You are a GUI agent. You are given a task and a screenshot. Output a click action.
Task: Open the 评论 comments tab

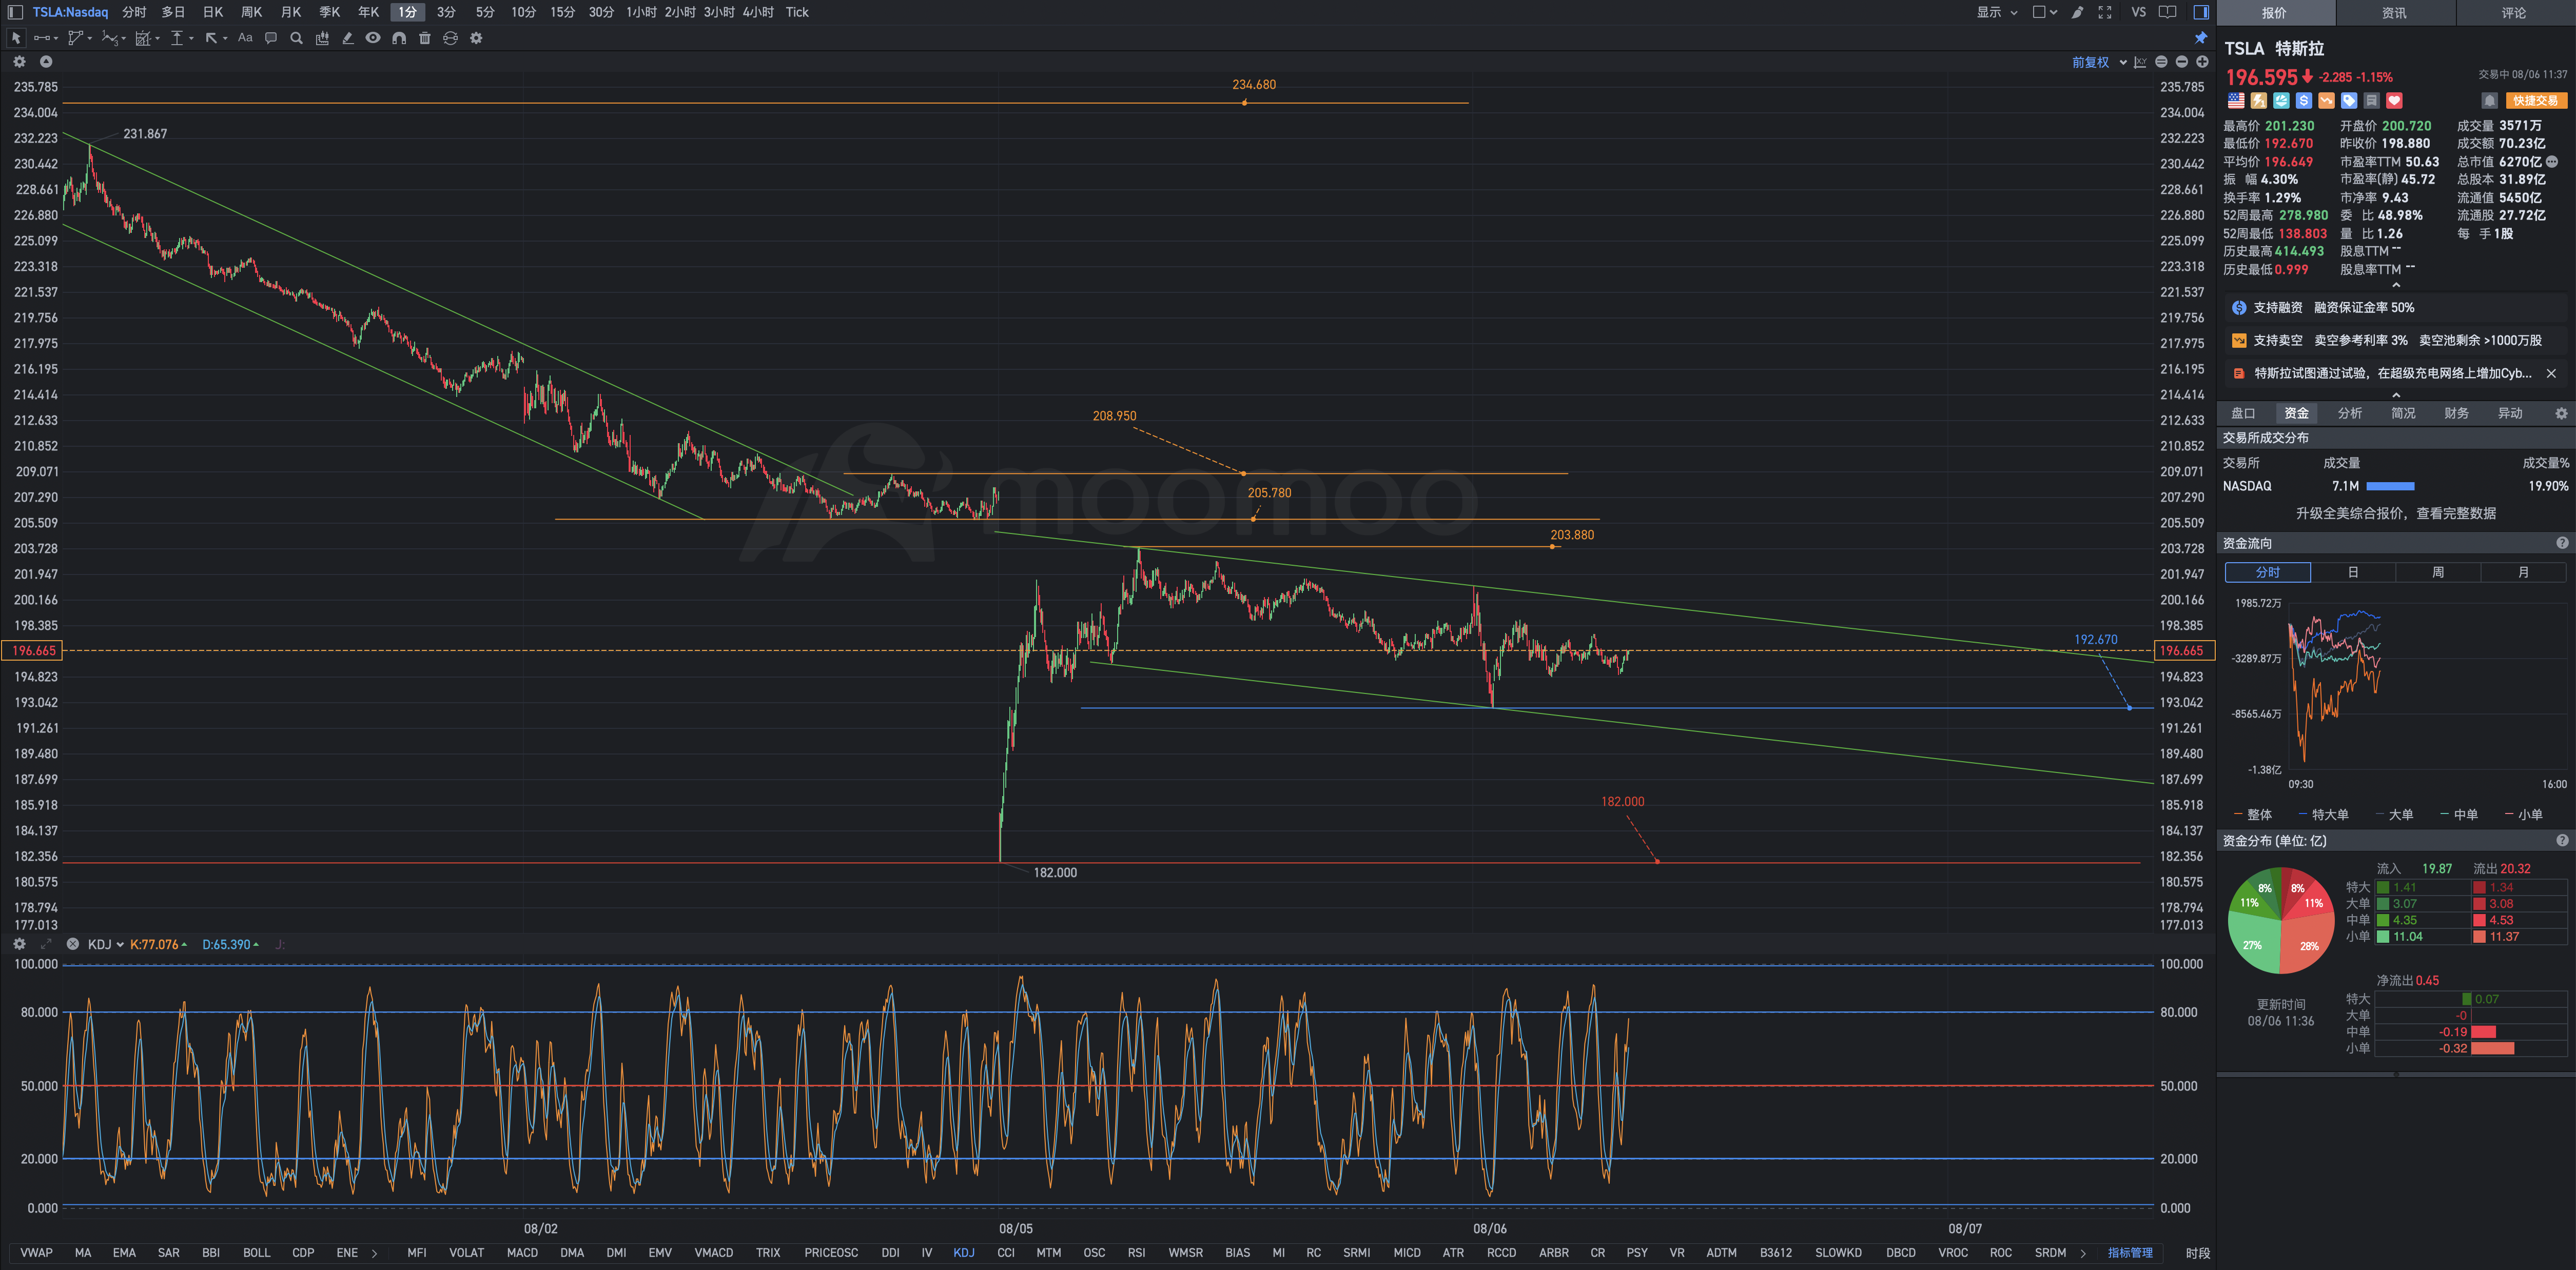pos(2514,13)
